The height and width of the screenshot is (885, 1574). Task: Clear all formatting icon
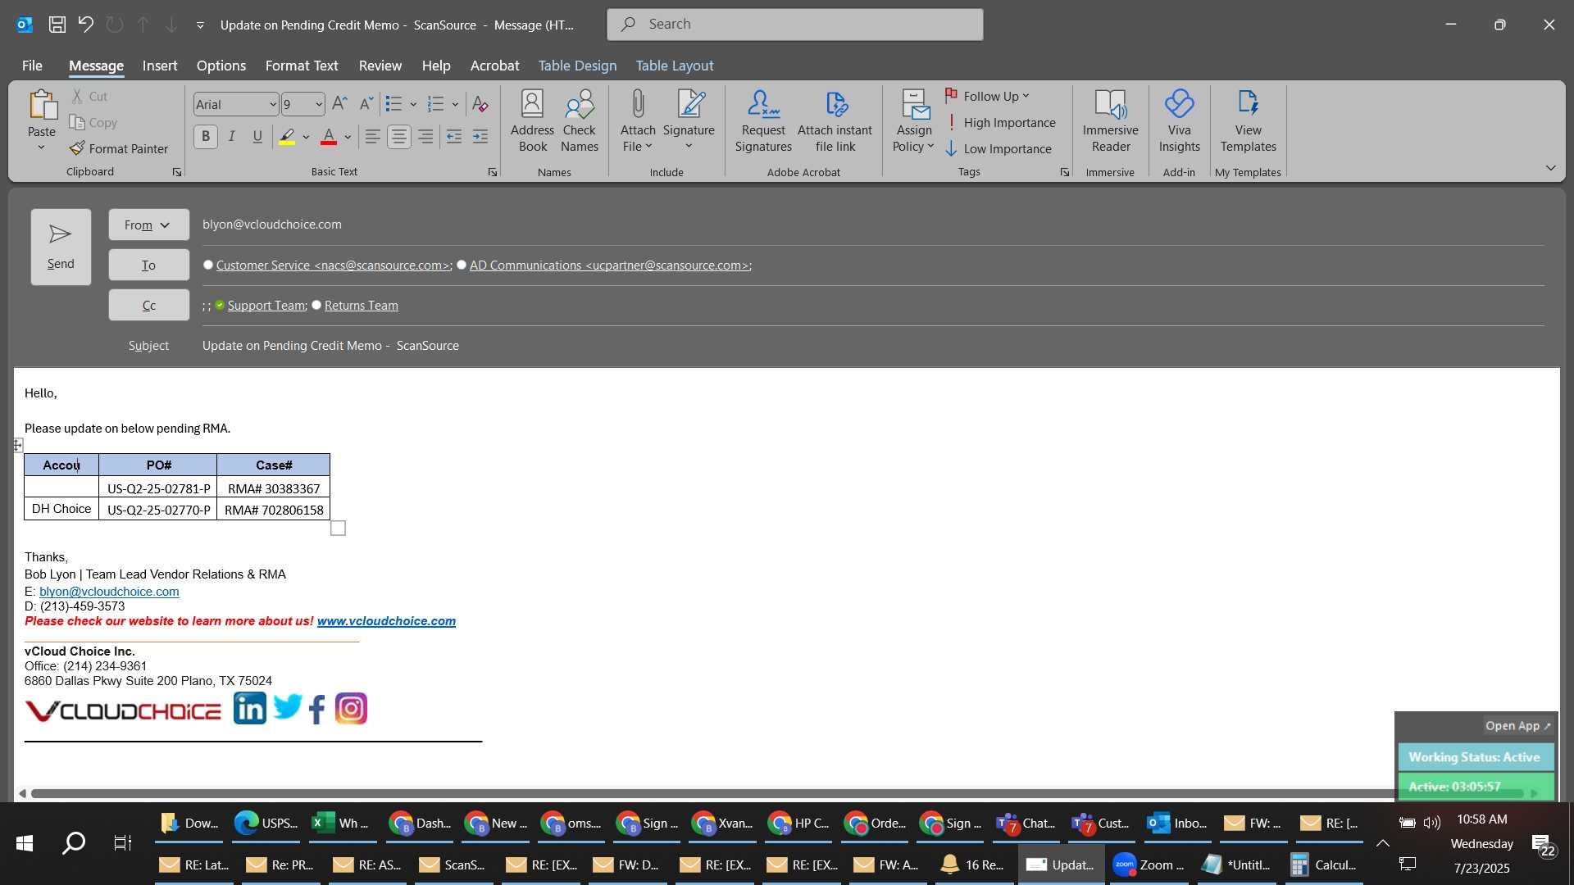[480, 104]
